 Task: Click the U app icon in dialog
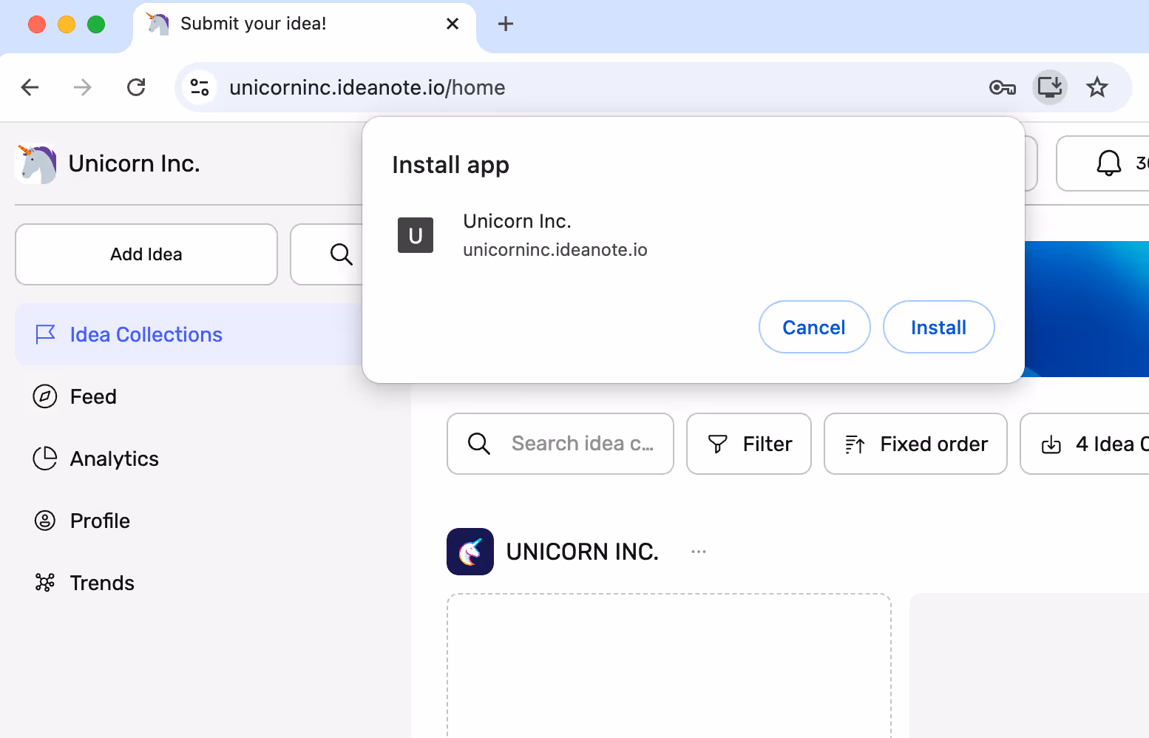416,235
